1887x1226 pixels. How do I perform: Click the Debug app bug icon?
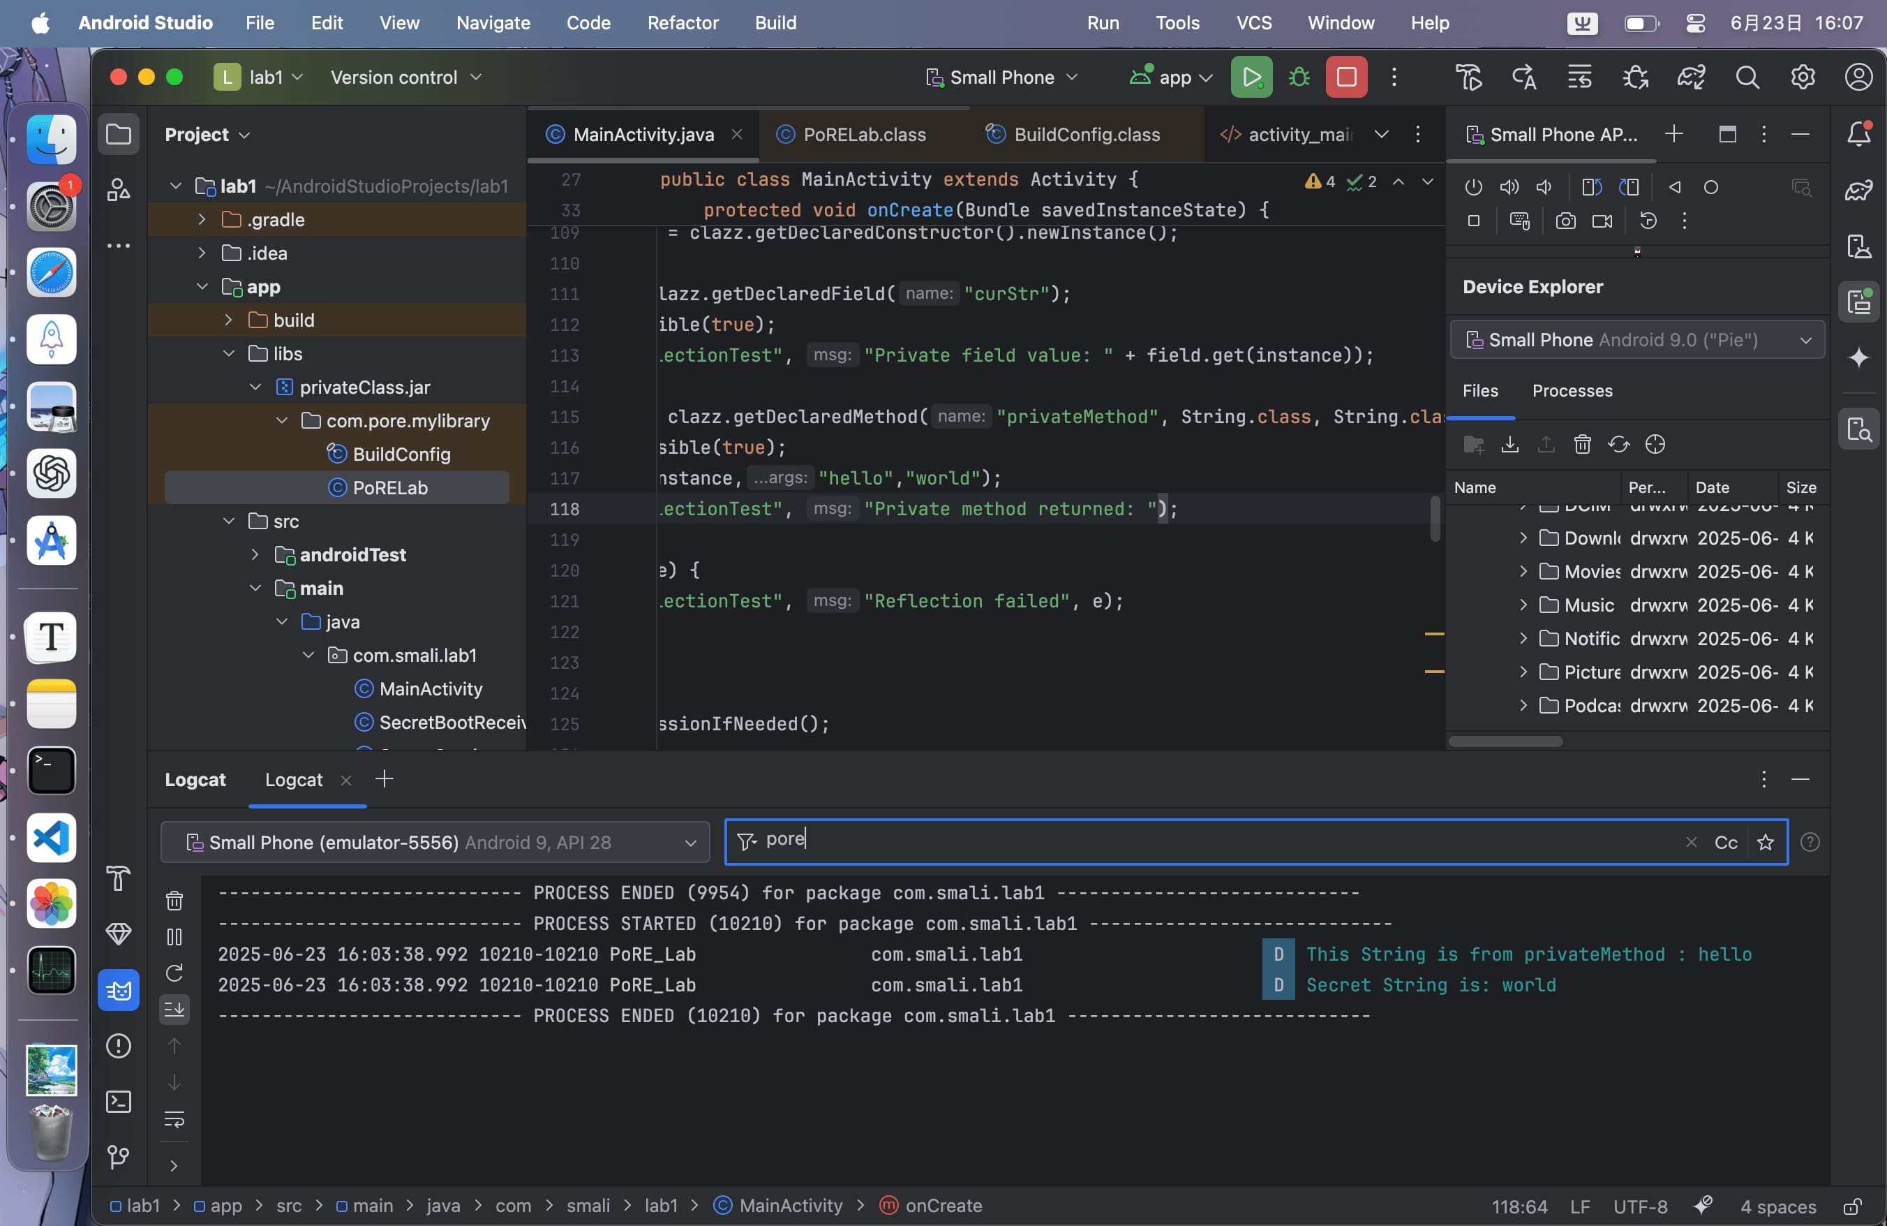(1299, 77)
